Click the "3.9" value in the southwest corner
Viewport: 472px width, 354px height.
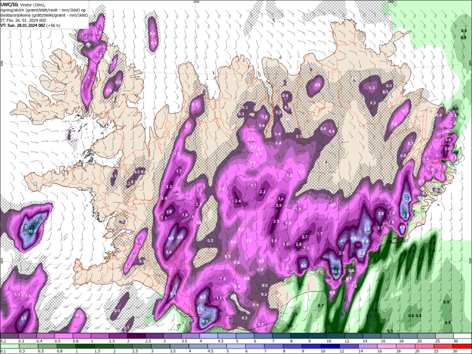click(24, 318)
